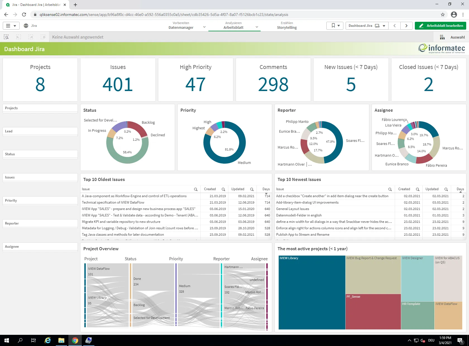Open Chrome three-dot menu
The image size is (469, 346).
(x=463, y=15)
